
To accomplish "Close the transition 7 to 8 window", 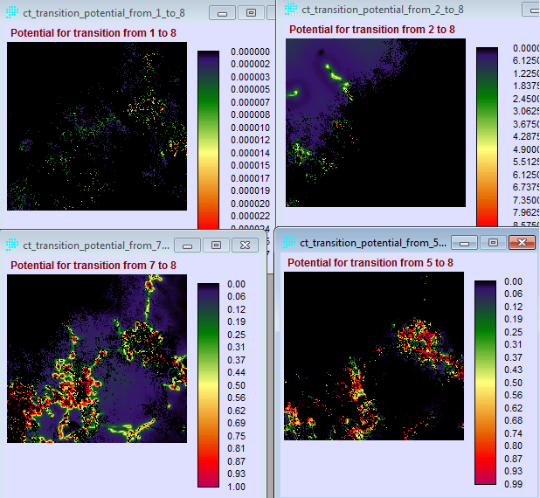I will [x=246, y=246].
